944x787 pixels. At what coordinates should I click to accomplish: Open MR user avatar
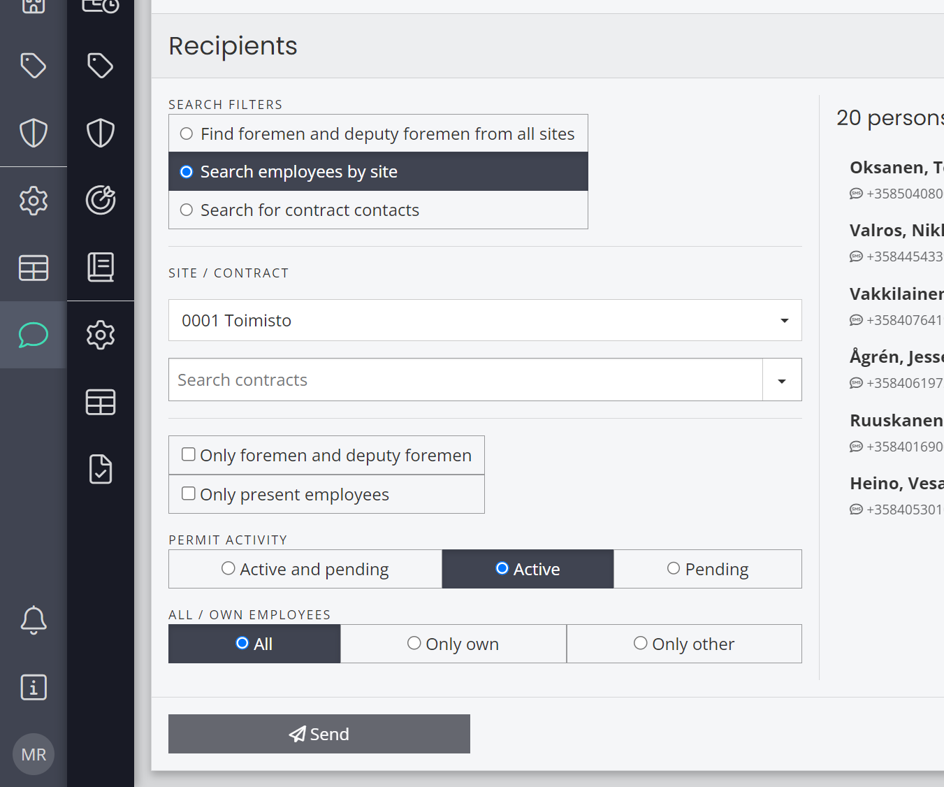[34, 754]
